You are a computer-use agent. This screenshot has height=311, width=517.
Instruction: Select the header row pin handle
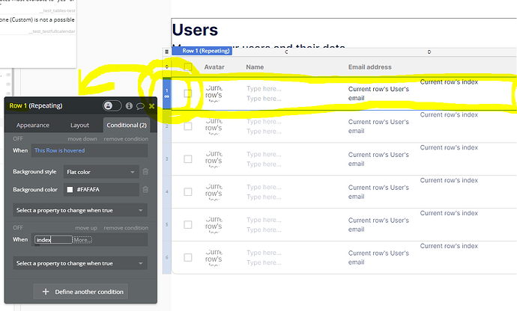click(x=167, y=67)
